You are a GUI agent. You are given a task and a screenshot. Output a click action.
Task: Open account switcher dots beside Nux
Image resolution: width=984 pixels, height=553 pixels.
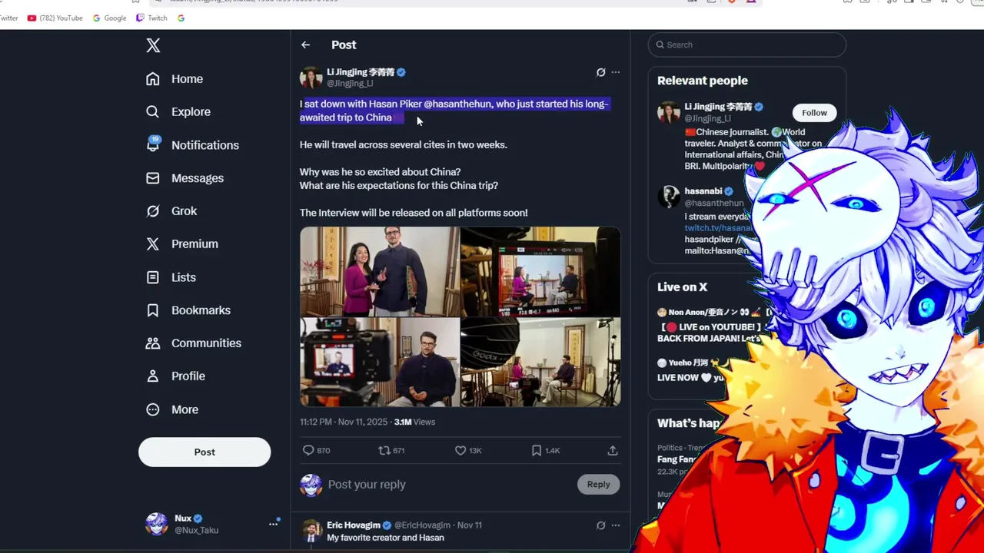pos(273,524)
